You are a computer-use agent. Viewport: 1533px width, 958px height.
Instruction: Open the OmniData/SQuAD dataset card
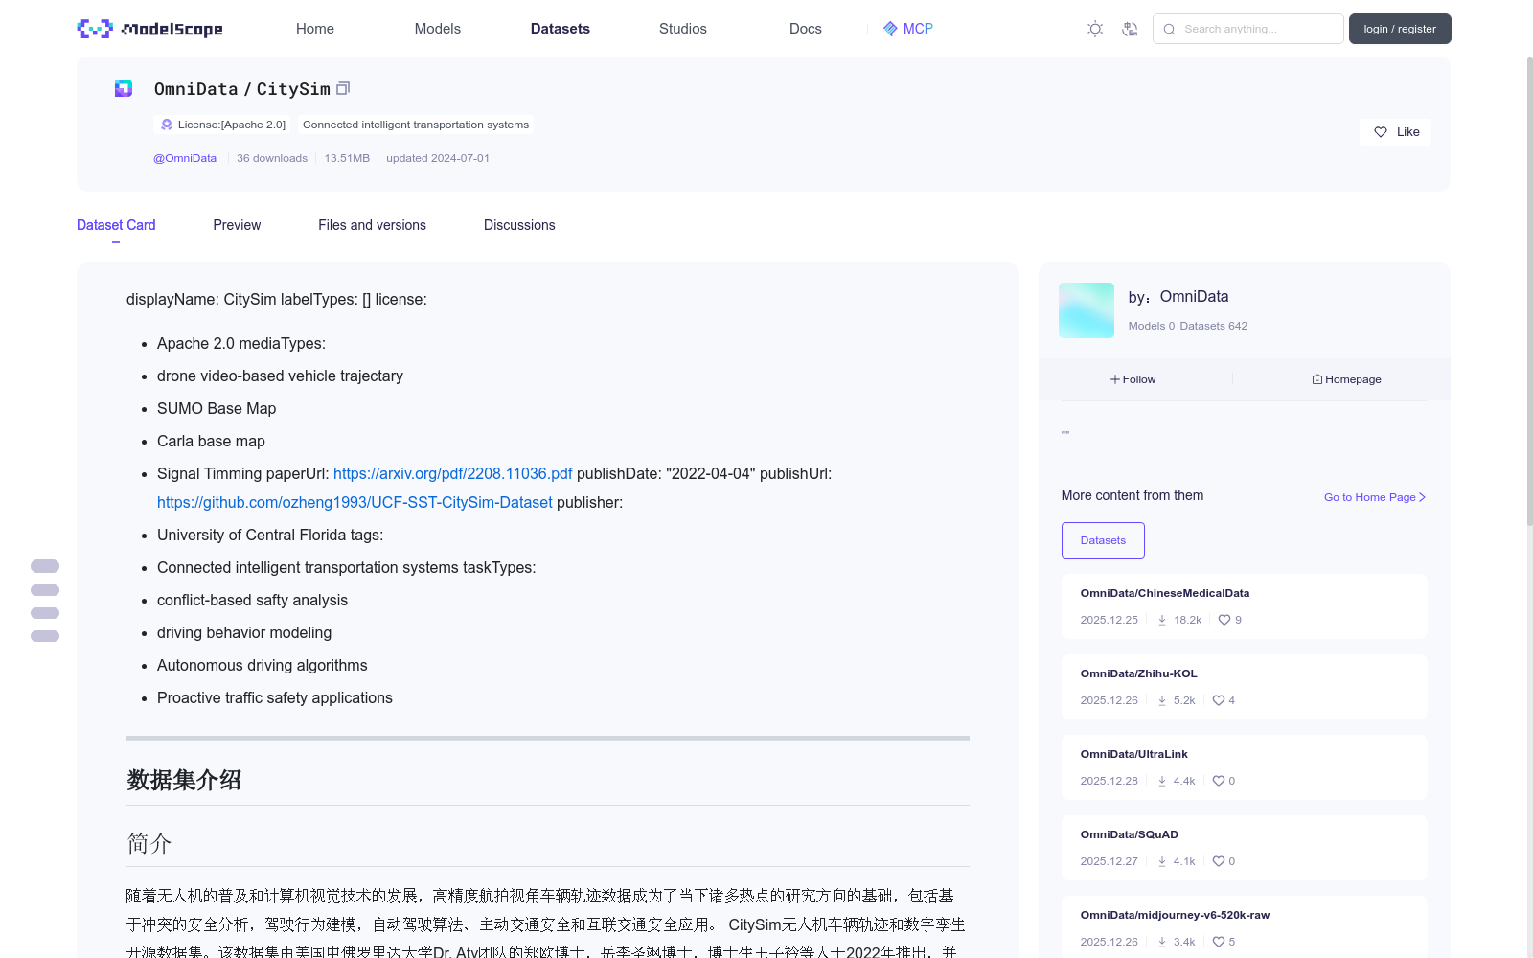coord(1245,848)
